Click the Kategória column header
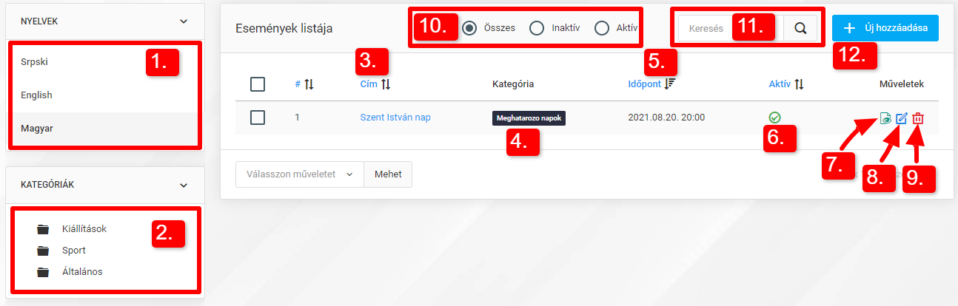This screenshot has width=958, height=306. click(x=513, y=84)
